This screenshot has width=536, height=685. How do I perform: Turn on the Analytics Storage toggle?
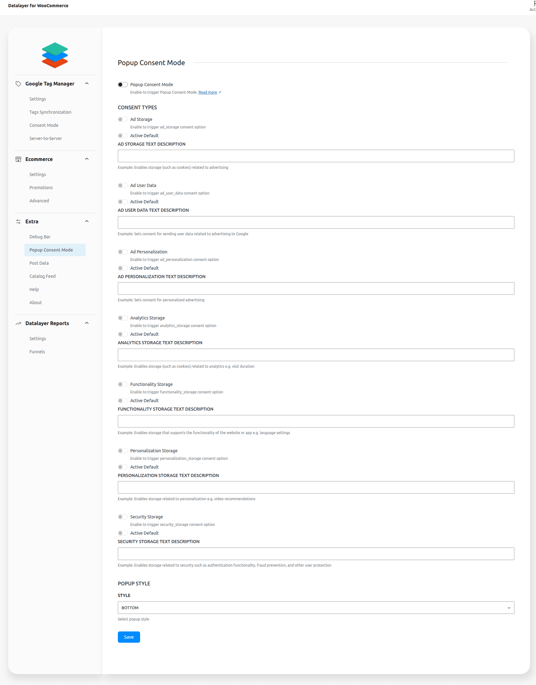[123, 318]
